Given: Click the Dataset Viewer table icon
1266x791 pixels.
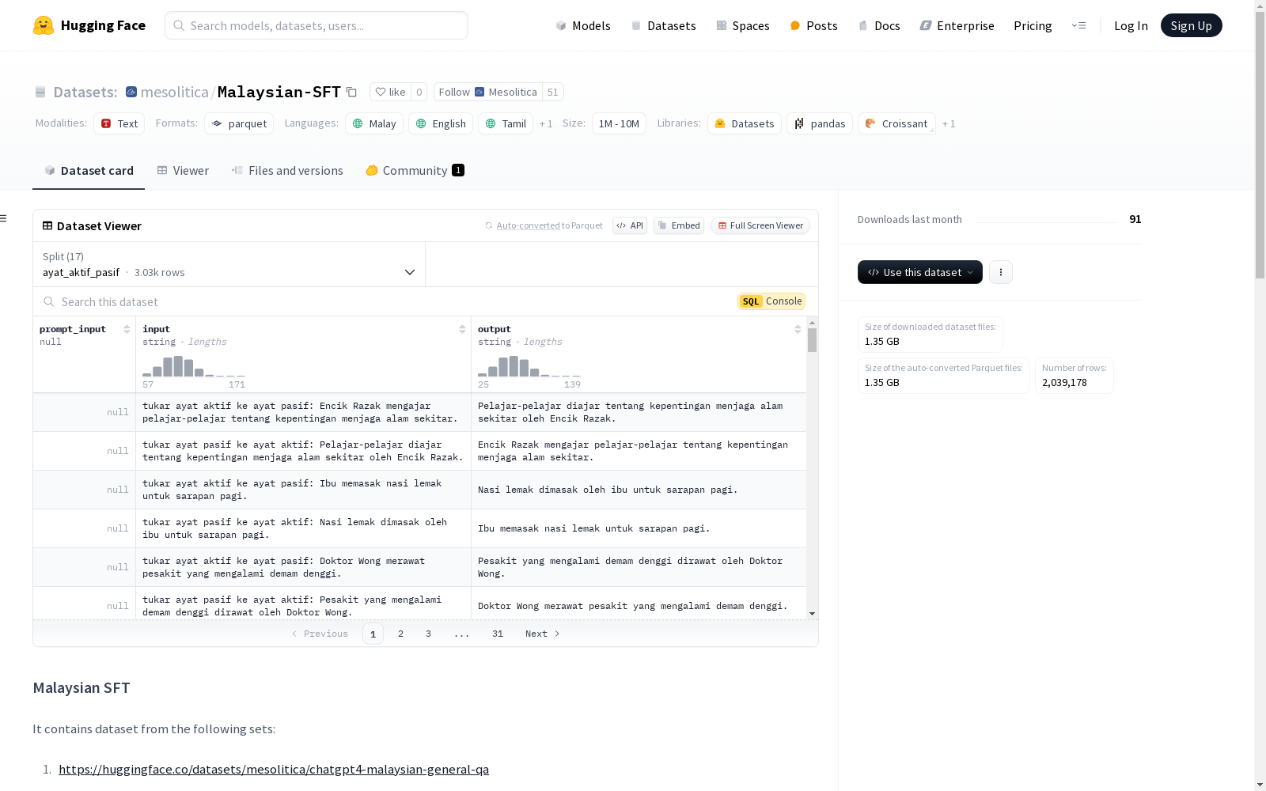Looking at the screenshot, I should click(47, 225).
